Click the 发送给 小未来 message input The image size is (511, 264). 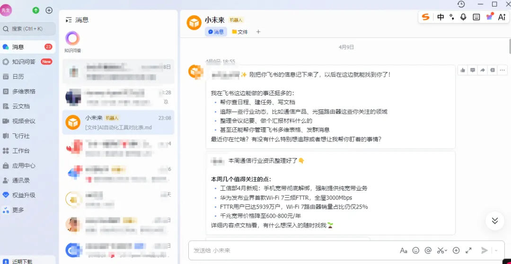(x=293, y=250)
